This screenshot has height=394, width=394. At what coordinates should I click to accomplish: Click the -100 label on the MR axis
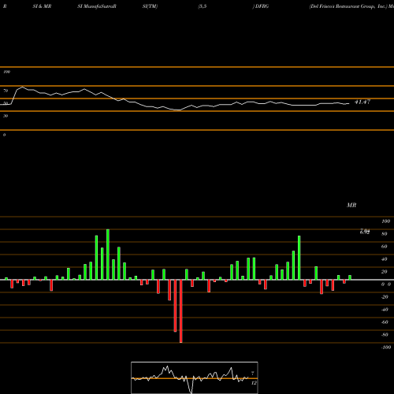tap(386, 348)
